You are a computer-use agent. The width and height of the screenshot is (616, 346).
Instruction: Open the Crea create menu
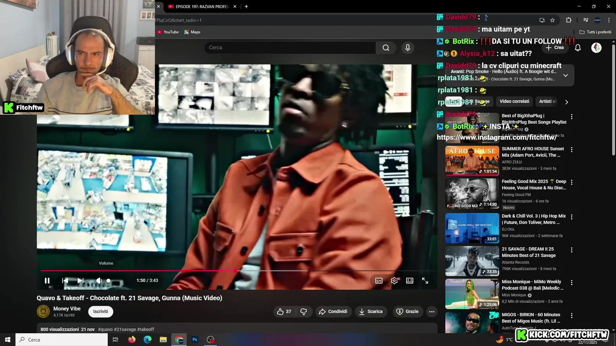click(x=555, y=48)
